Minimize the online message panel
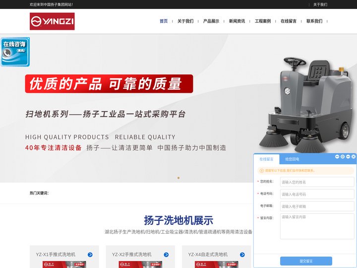Viewport: 357px width, 268px height. (x=348, y=156)
